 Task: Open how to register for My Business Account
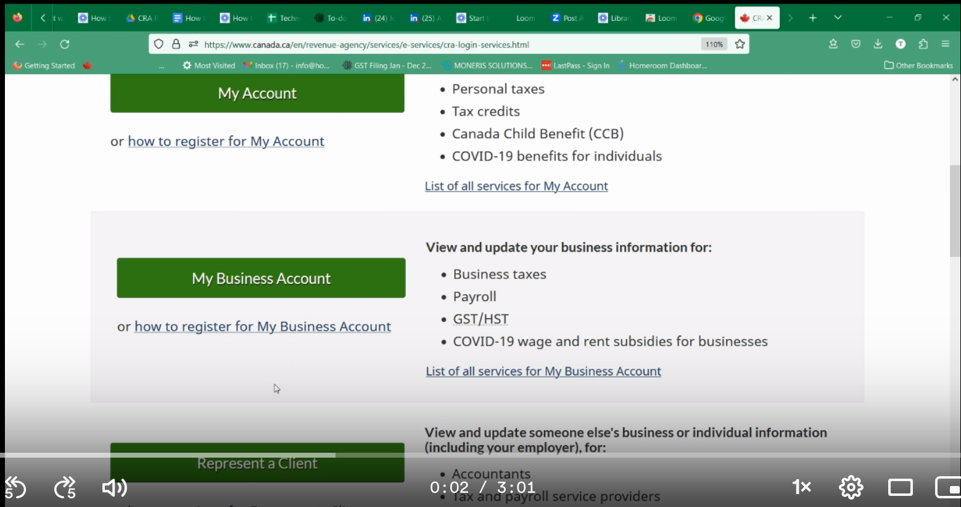coord(263,326)
